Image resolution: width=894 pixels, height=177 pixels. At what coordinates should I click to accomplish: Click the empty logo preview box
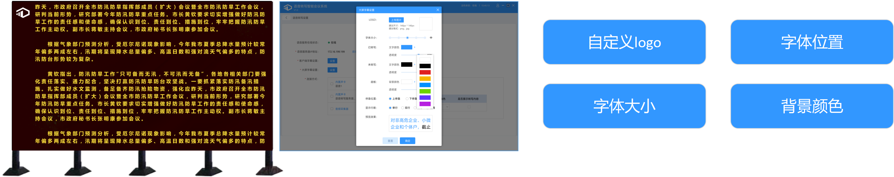[425, 24]
